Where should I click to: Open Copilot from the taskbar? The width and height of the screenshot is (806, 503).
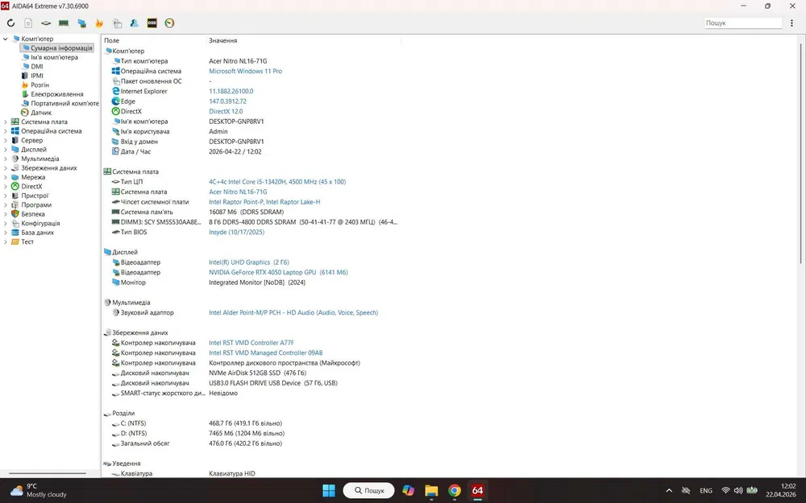[409, 491]
